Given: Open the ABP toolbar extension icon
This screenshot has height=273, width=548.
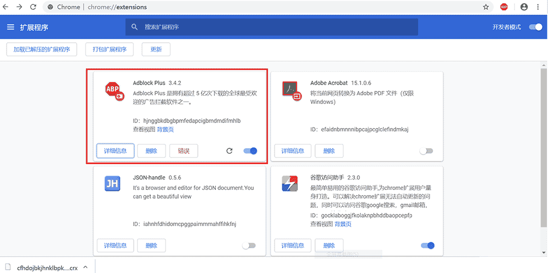Looking at the screenshot, I should 504,7.
